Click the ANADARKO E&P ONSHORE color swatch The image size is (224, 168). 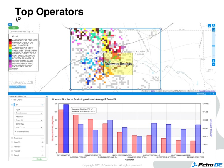pyautogui.click(x=10, y=40)
